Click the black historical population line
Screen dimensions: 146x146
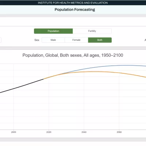[22, 86]
